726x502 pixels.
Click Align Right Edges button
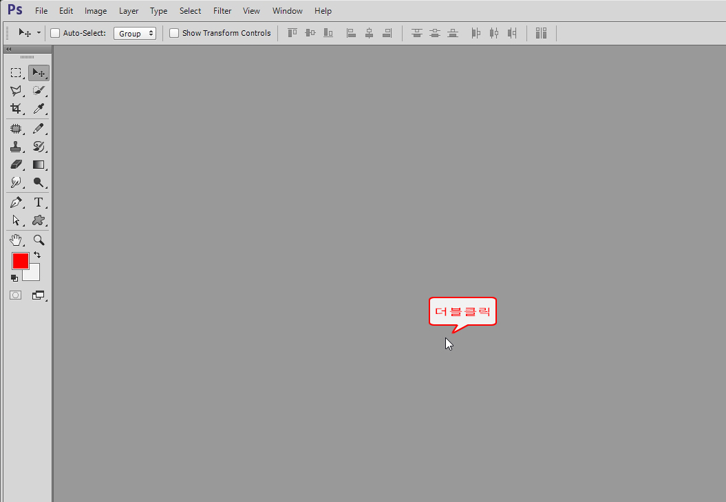tap(387, 33)
